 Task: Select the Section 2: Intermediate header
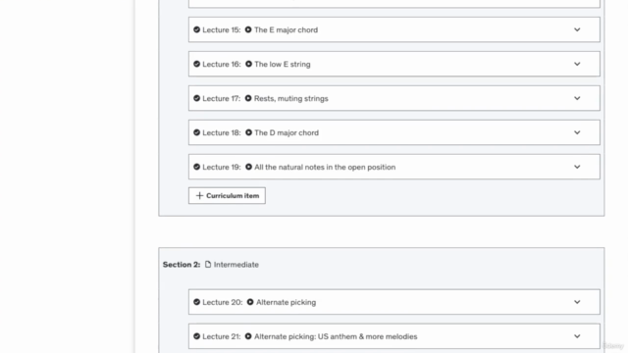[211, 265]
